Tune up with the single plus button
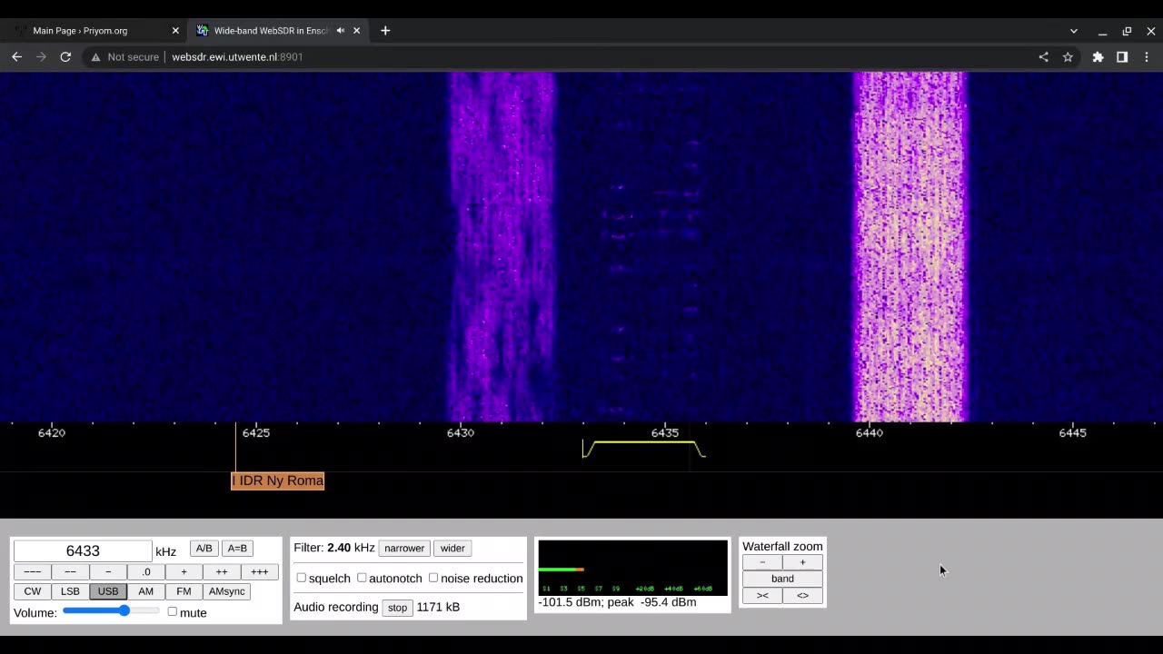Screen dimensions: 1163x654 pyautogui.click(x=184, y=571)
